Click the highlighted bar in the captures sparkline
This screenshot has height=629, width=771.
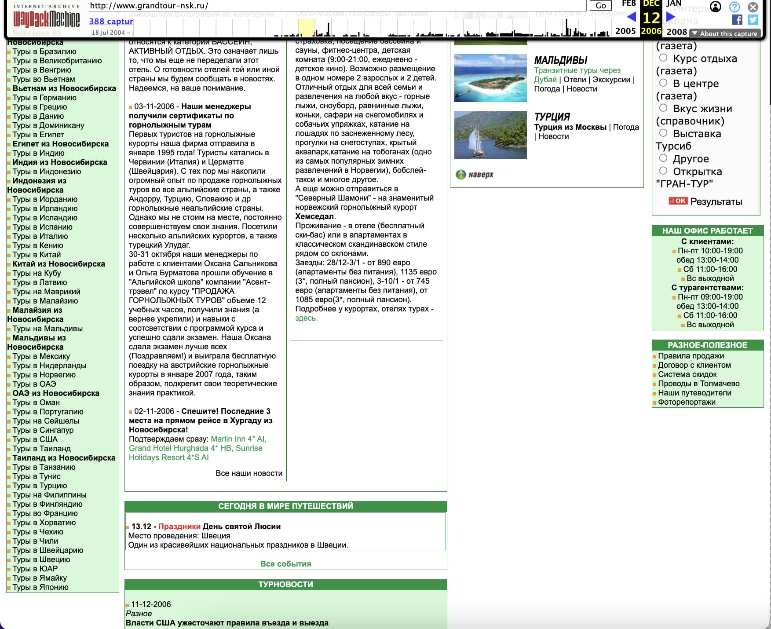pyautogui.click(x=307, y=27)
